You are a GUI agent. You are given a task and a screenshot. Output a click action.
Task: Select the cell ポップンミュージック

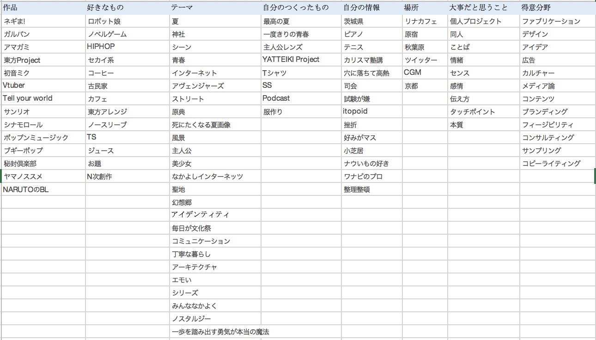(43, 138)
